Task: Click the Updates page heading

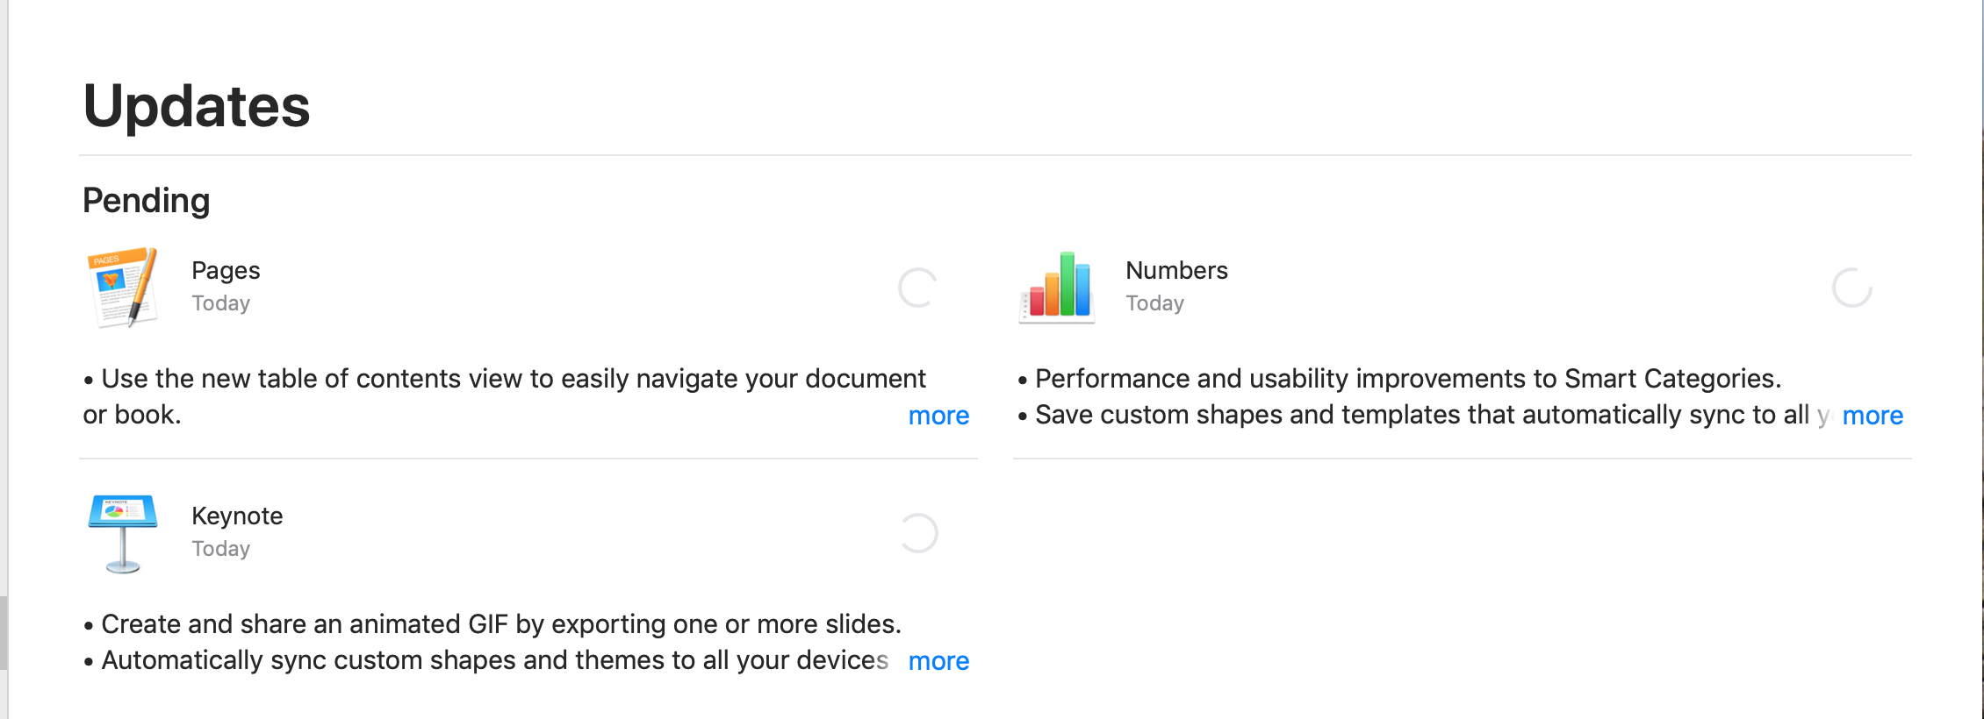Action: [197, 106]
